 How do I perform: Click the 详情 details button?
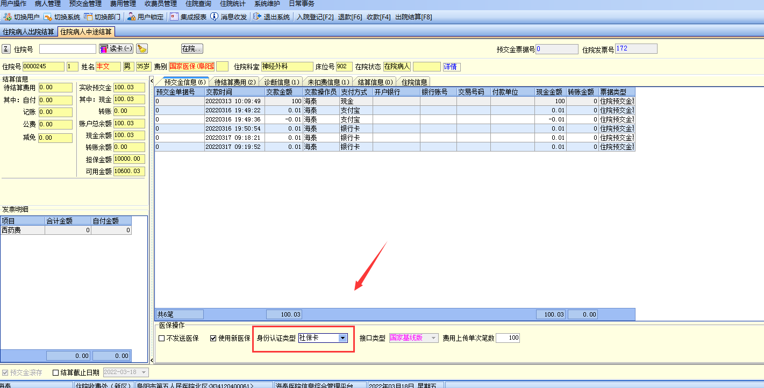(452, 67)
